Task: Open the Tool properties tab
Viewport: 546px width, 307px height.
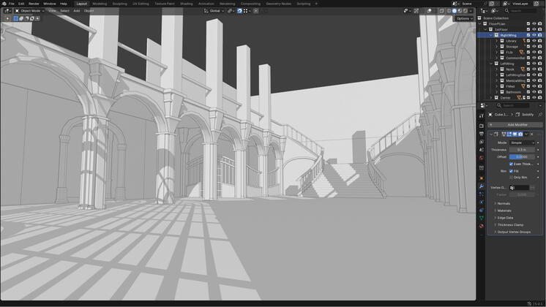Action: pyautogui.click(x=482, y=115)
